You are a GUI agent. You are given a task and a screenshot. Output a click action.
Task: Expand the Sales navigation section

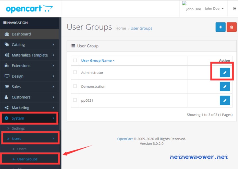[29, 87]
